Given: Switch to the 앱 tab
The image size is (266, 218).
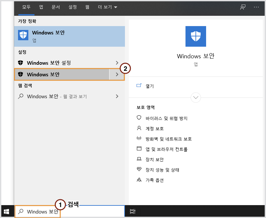Looking at the screenshot, I should (41, 7).
